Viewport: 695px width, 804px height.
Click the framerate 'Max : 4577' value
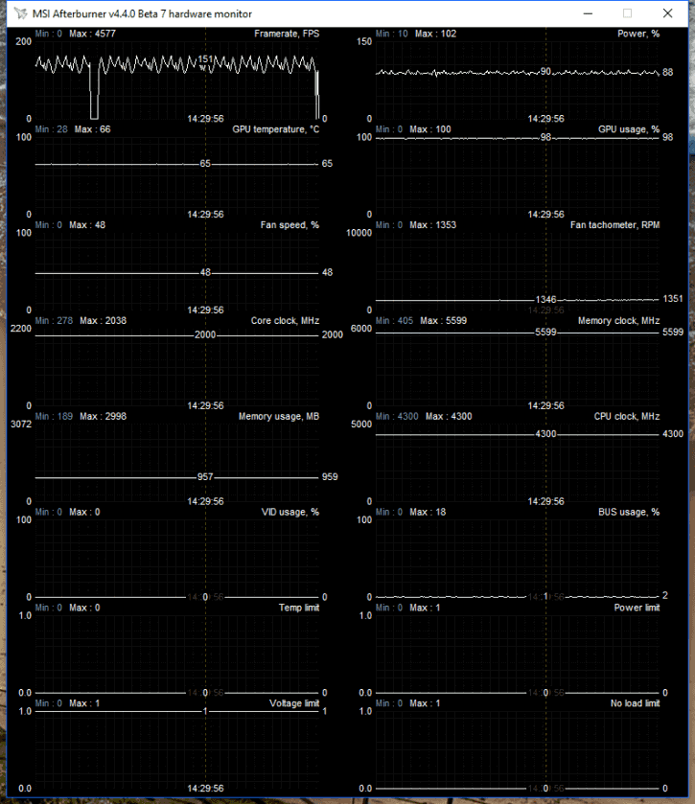click(x=92, y=34)
